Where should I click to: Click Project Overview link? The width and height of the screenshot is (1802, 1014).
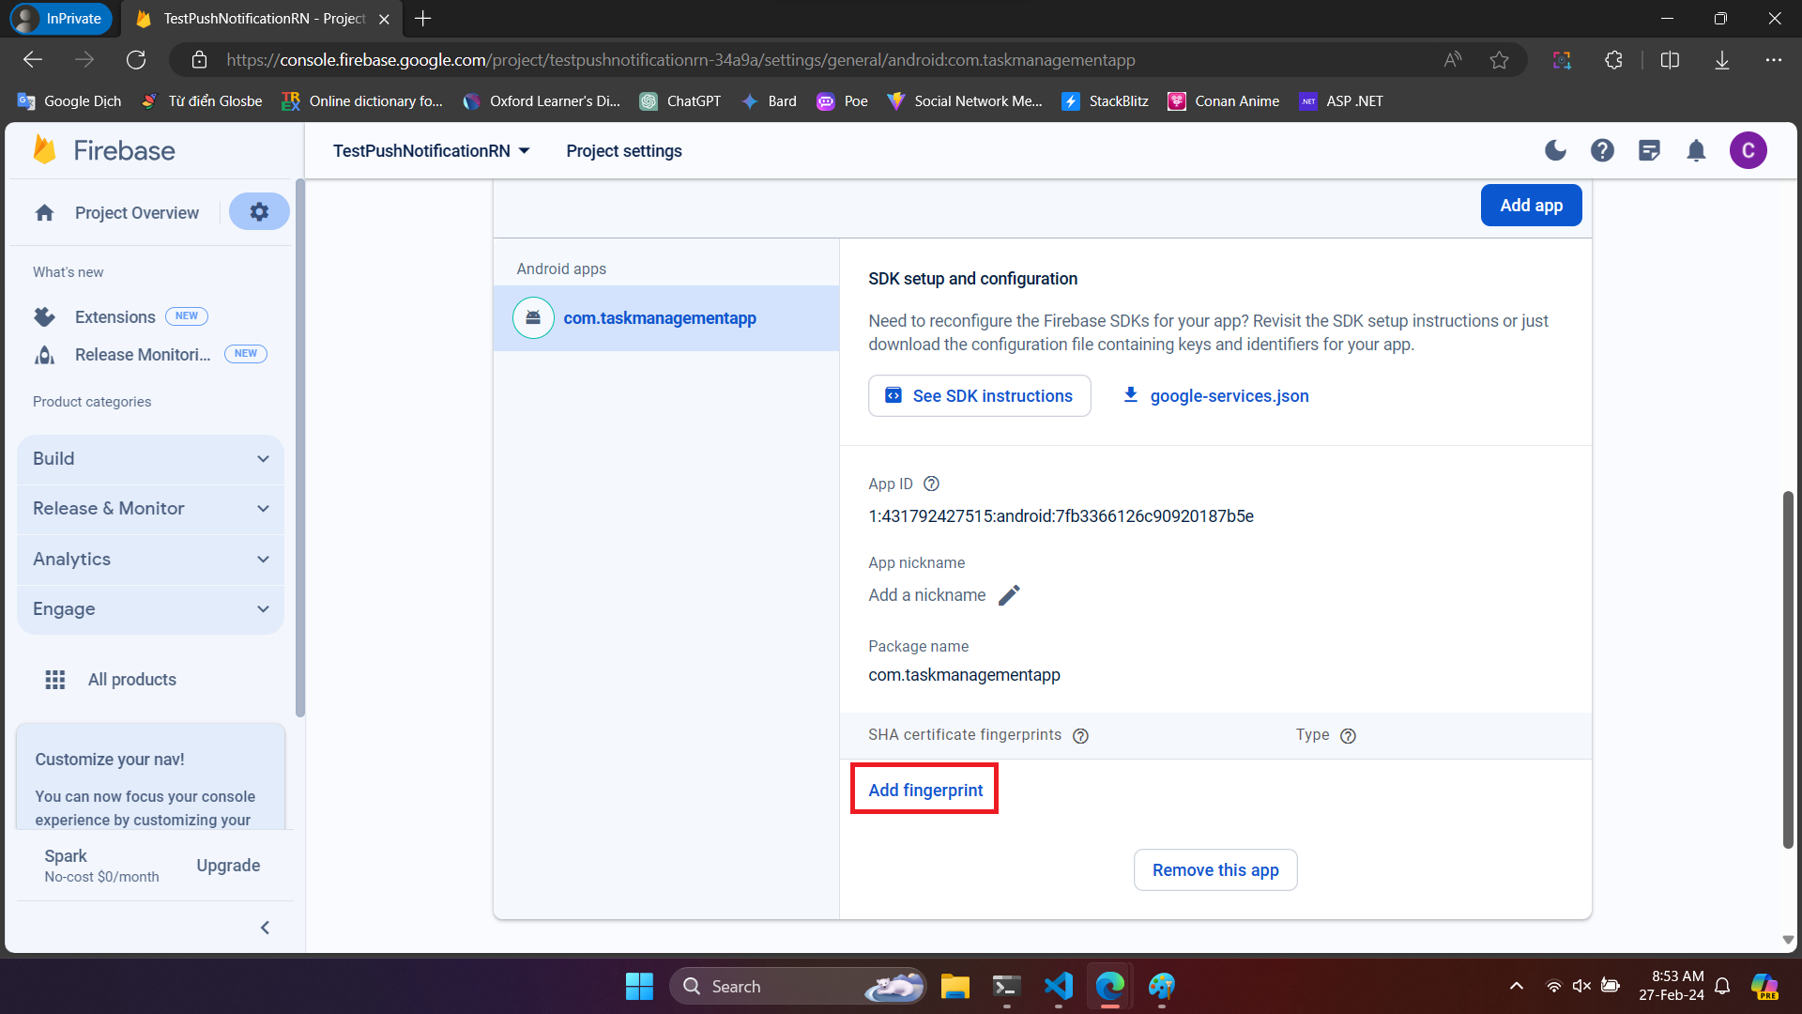(137, 213)
